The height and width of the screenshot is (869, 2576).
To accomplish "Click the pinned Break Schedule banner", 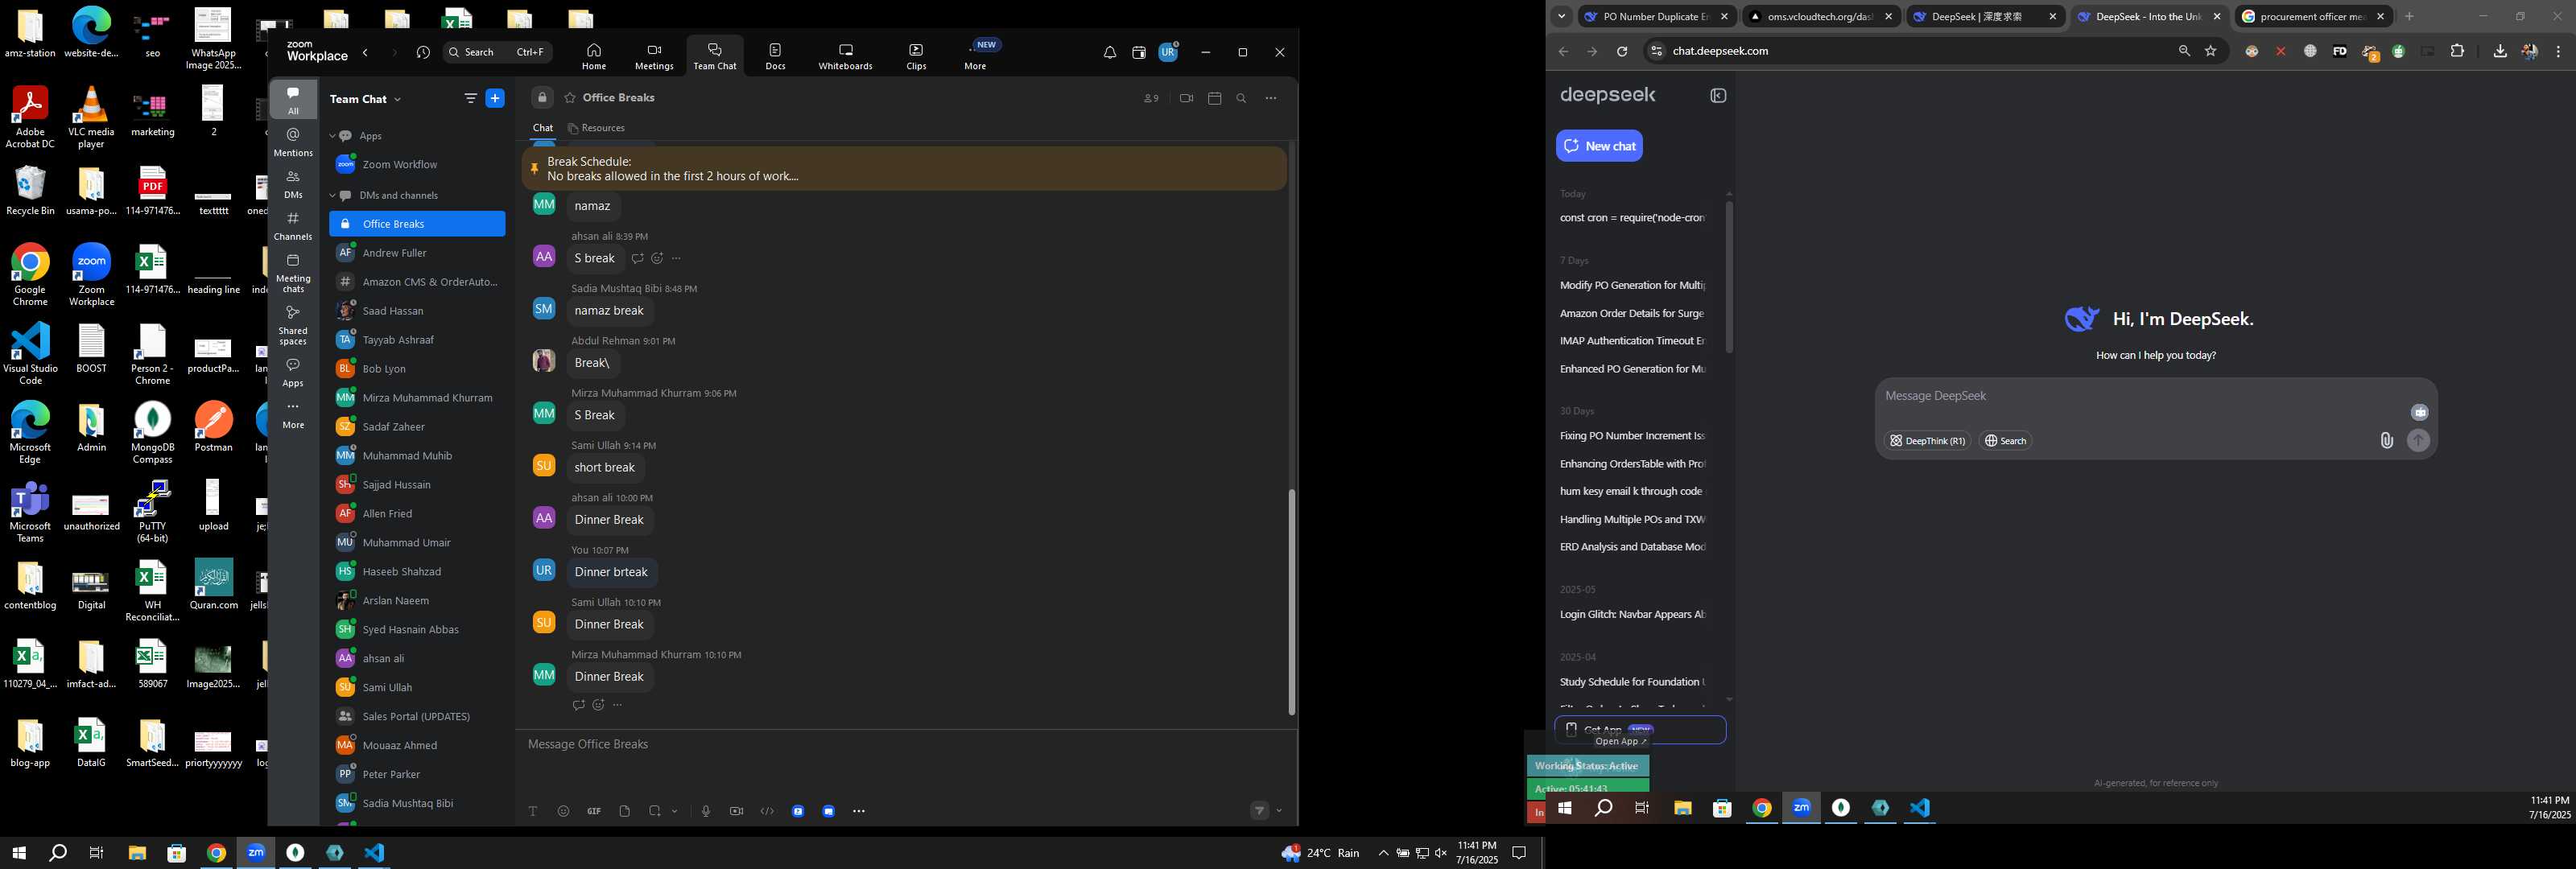I will (903, 169).
